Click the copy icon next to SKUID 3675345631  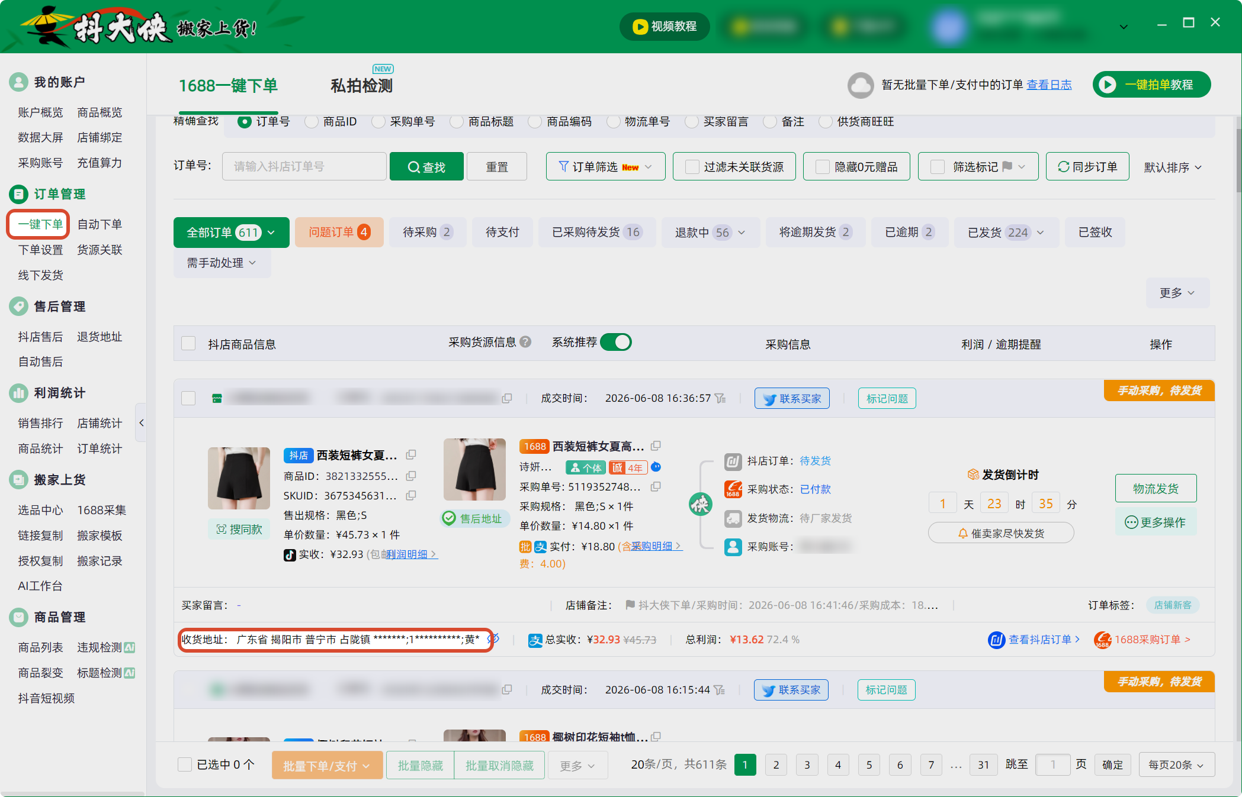click(x=410, y=495)
